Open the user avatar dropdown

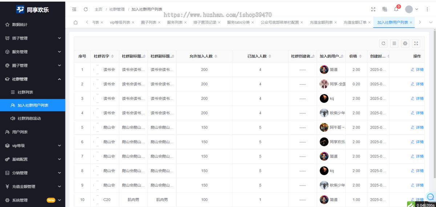pos(412,9)
